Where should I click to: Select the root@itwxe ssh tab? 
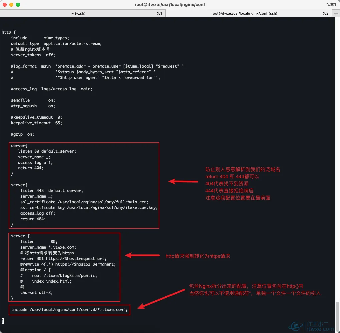(244, 13)
